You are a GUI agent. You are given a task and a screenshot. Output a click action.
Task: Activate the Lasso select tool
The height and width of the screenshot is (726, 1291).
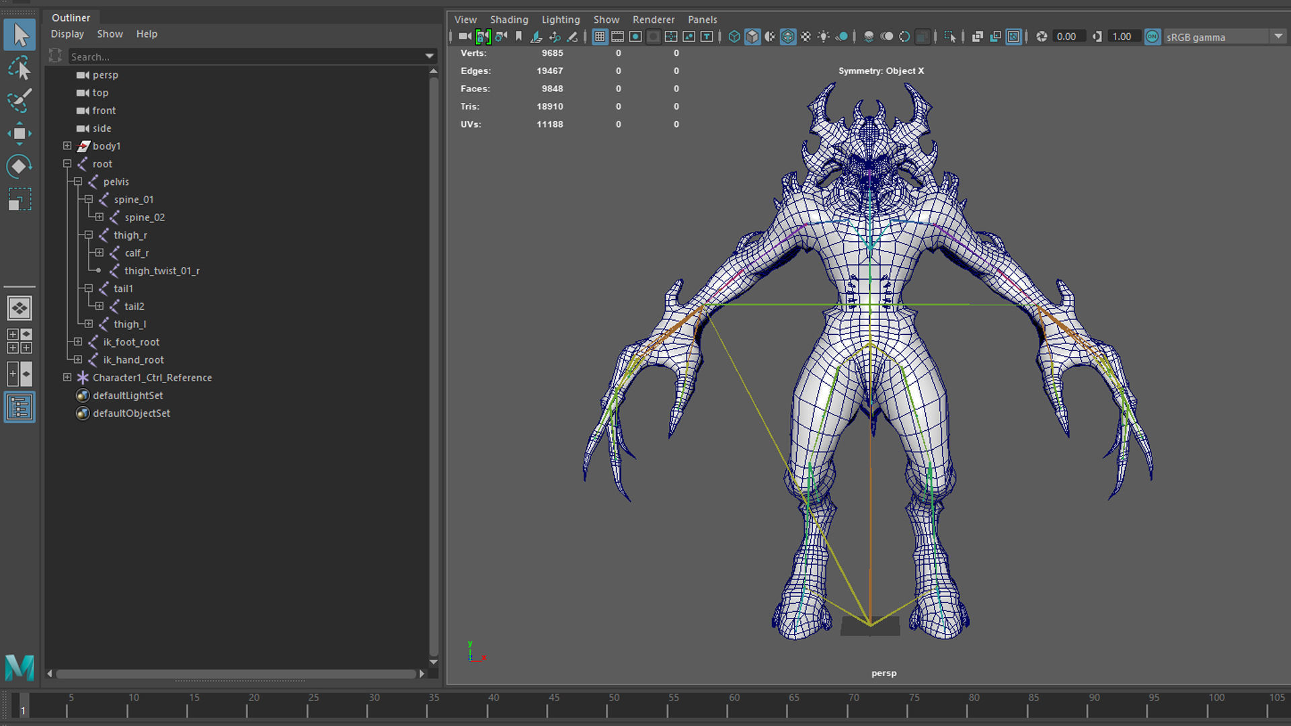[x=19, y=69]
